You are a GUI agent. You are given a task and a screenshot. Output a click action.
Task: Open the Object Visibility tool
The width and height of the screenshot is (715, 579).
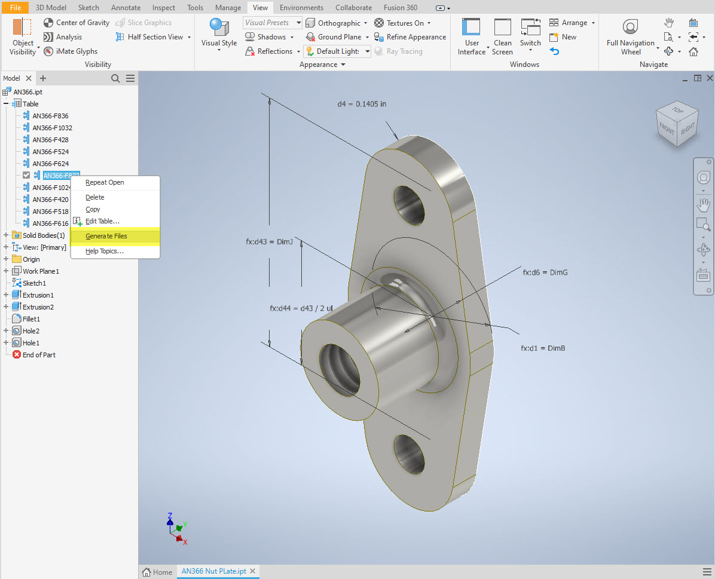(x=23, y=36)
